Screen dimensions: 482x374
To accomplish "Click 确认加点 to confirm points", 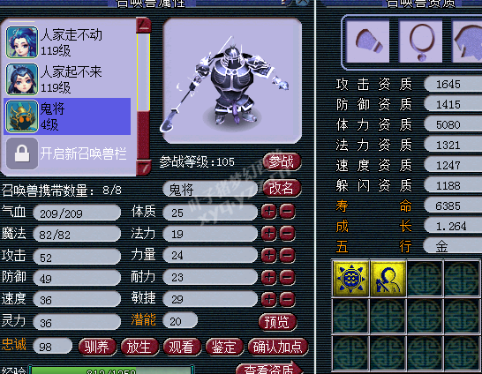I will click(278, 347).
